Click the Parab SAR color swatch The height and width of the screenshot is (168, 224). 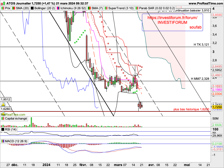137,8
